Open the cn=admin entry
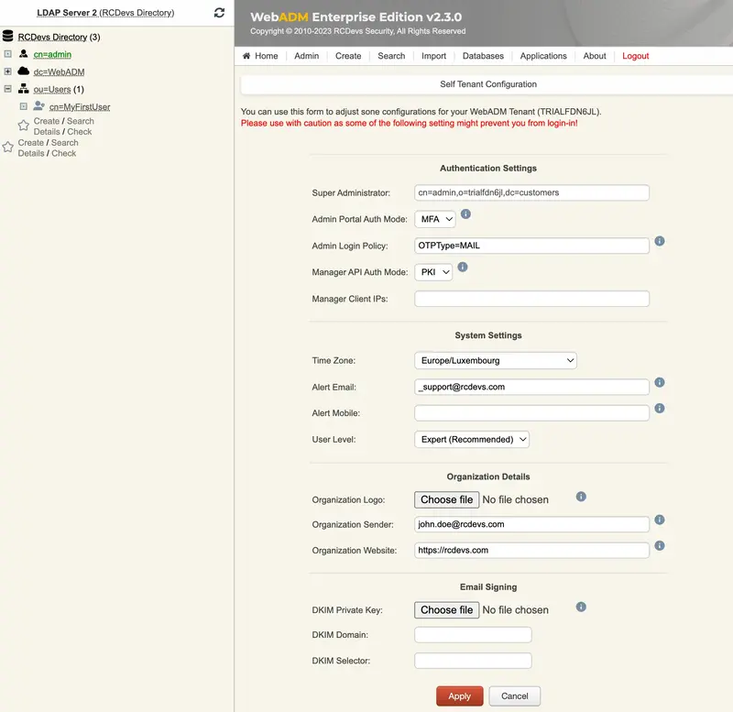Screen dimensions: 733x712 52,54
